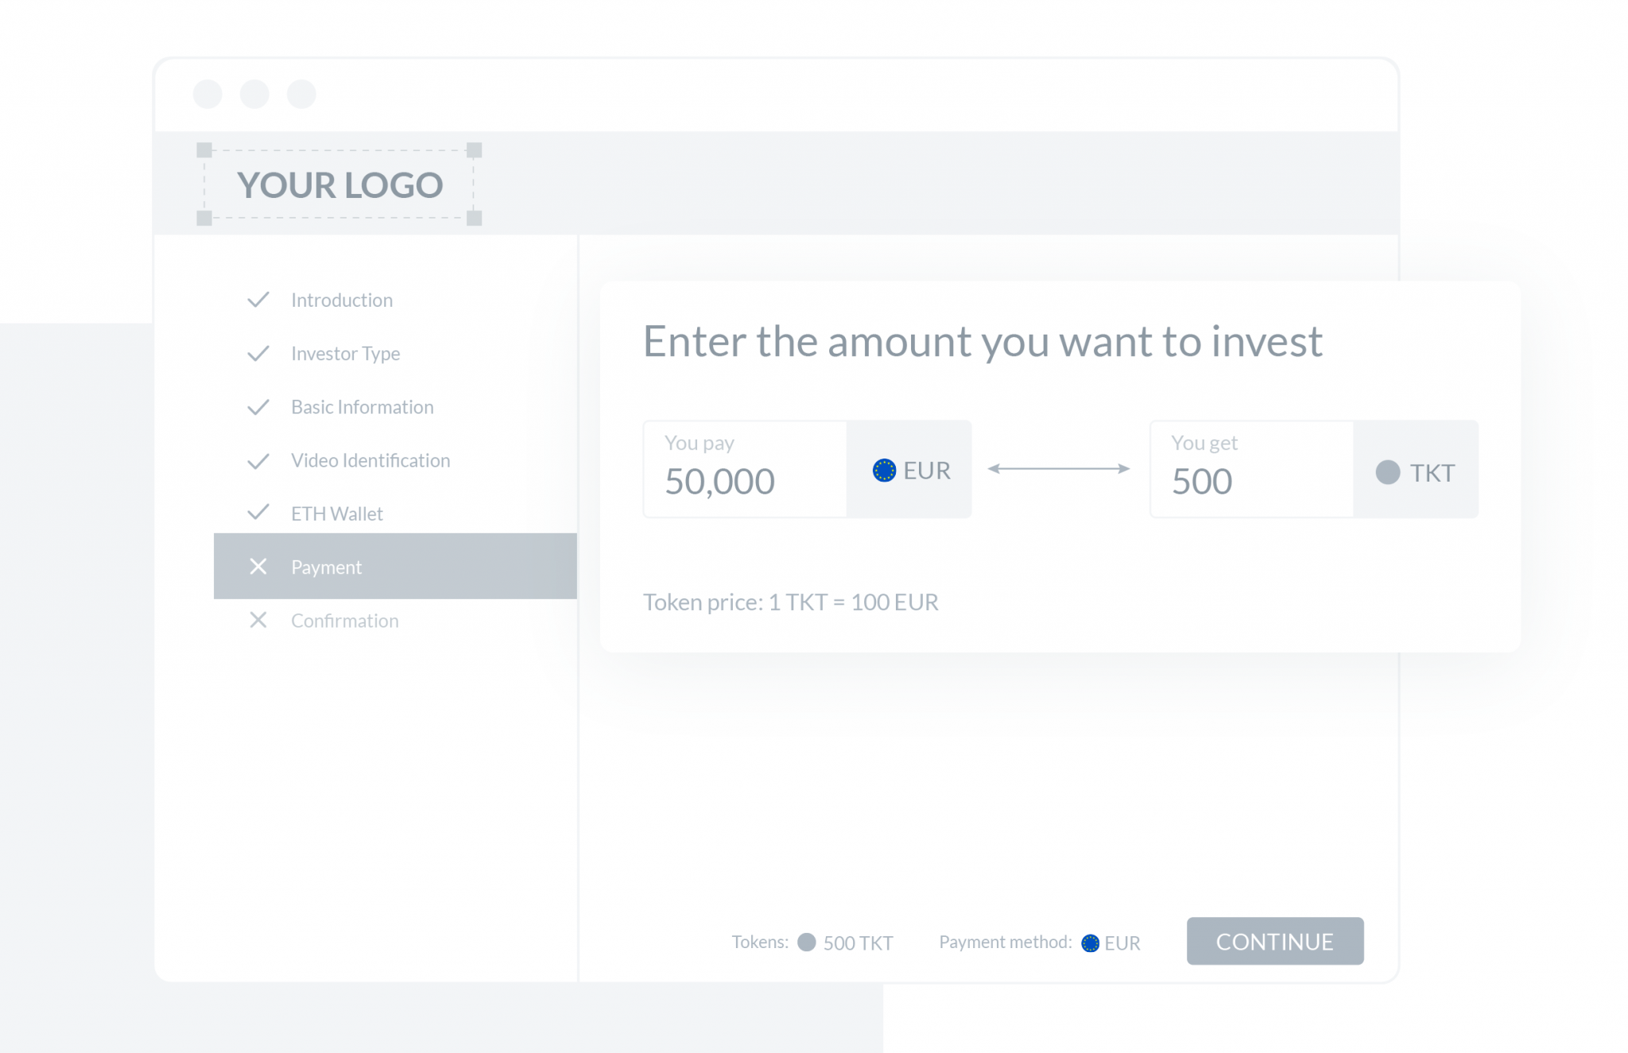
Task: Open the Introduction step
Action: (x=342, y=300)
